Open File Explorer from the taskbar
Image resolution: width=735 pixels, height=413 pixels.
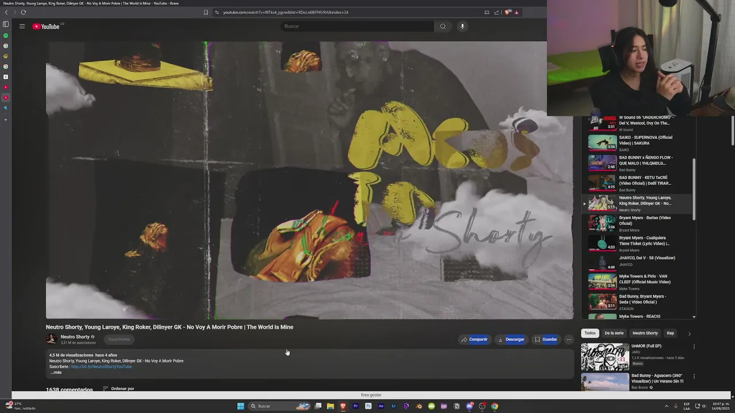click(x=330, y=406)
